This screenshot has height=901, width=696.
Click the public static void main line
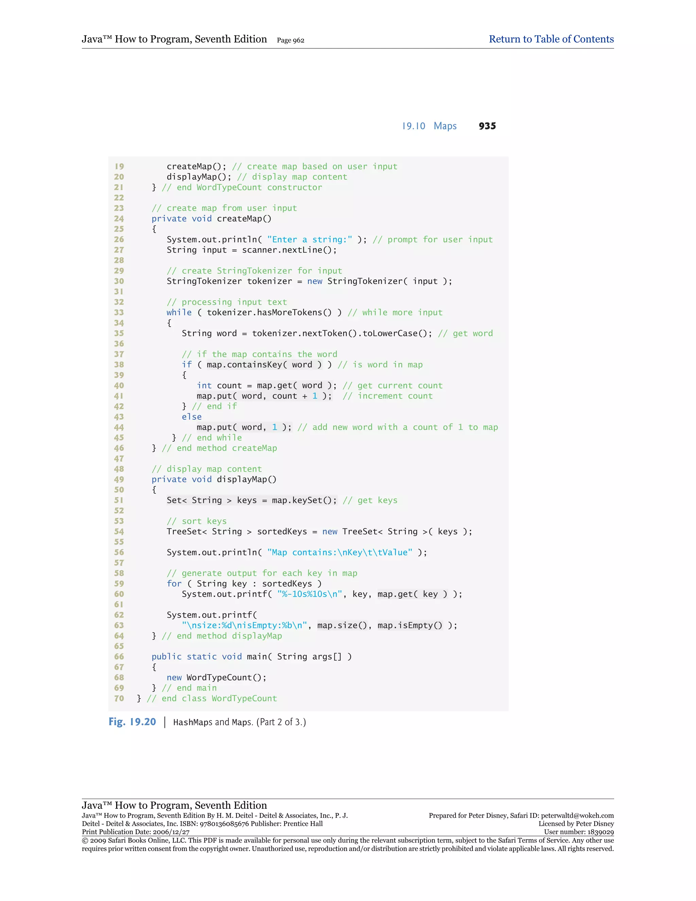[251, 657]
